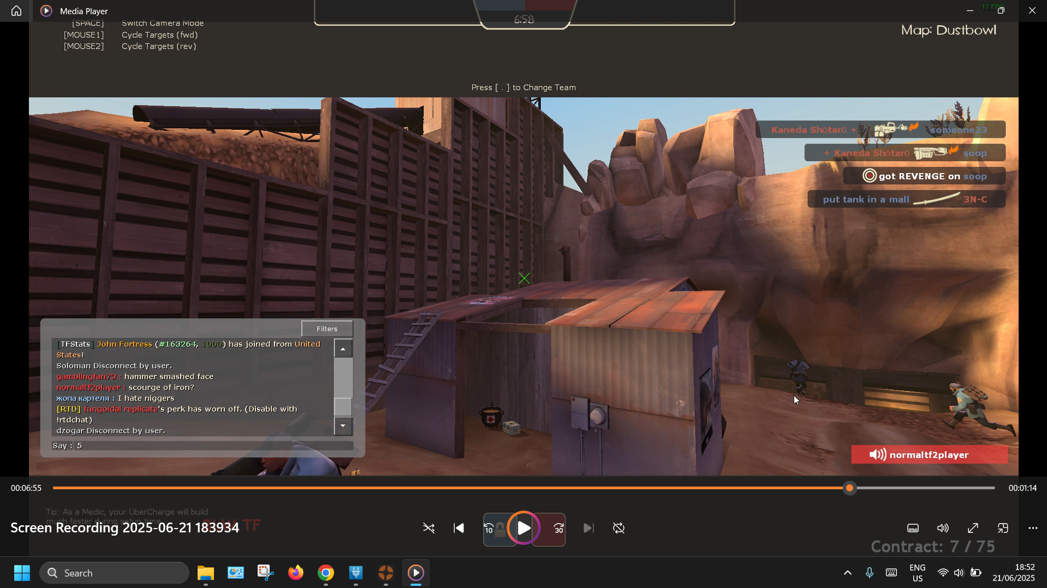Viewport: 1047px width, 588px height.
Task: Open volume control
Action: click(943, 528)
